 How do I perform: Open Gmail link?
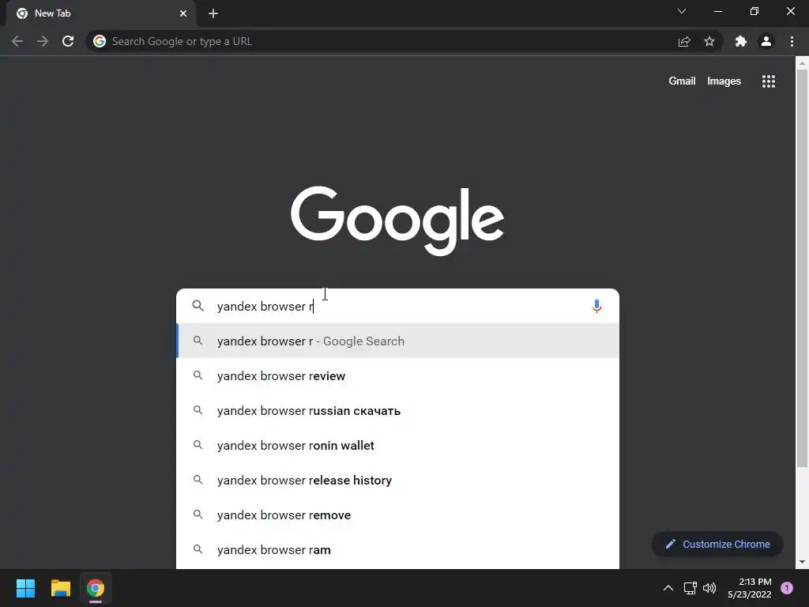point(682,81)
